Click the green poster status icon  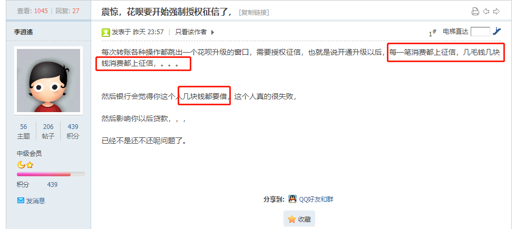105,32
